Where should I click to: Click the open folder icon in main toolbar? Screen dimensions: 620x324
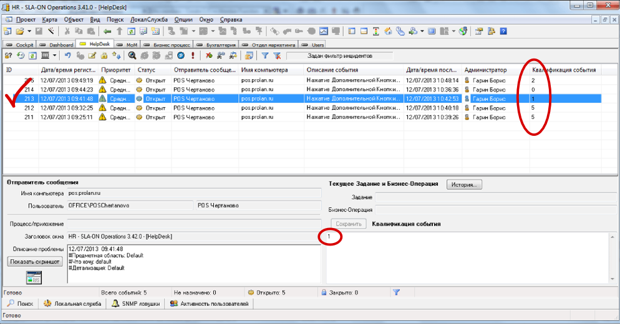[x=20, y=31]
